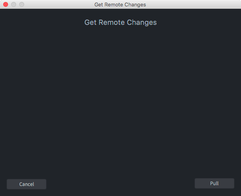
Task: Close the Get Remote Changes window
Action: coord(6,4)
